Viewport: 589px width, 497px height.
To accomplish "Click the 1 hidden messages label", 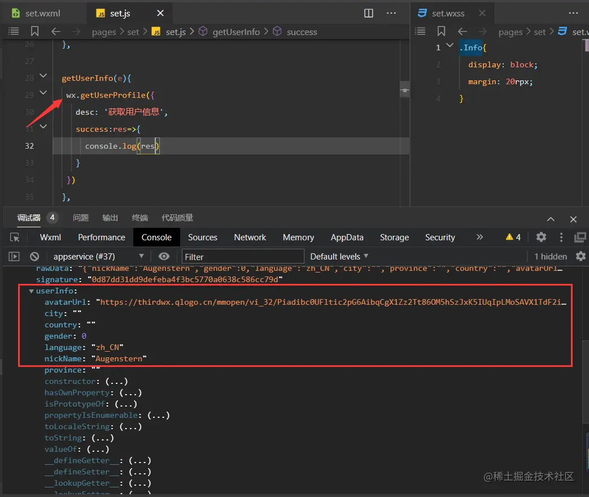I will tap(550, 257).
